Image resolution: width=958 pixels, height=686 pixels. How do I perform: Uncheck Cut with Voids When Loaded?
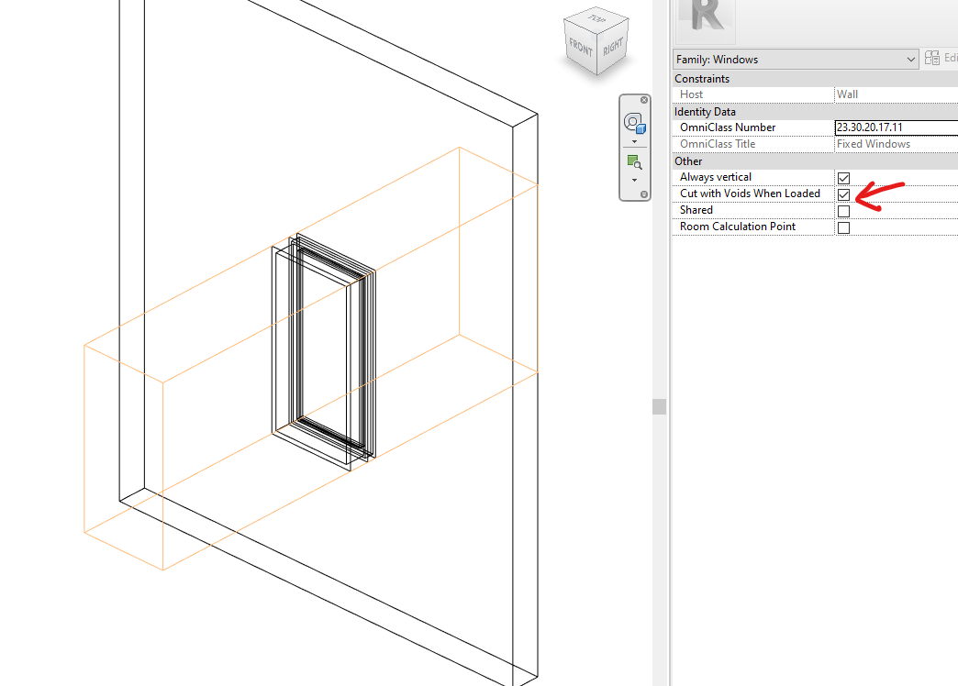[843, 194]
